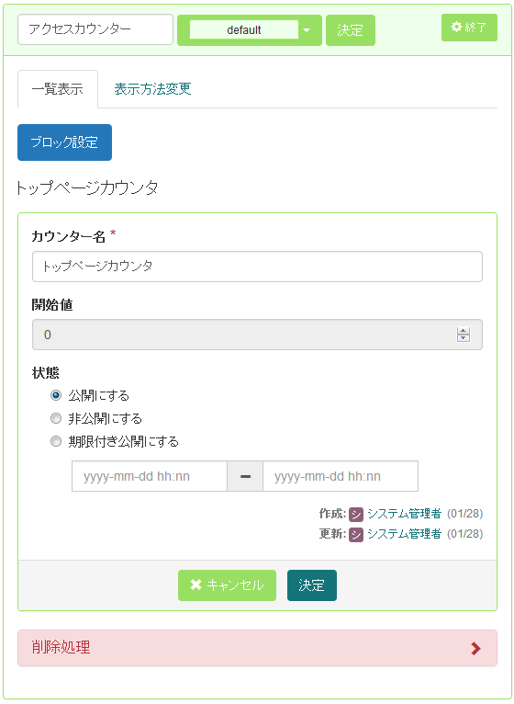Click the dash separator between date fields

245,476
